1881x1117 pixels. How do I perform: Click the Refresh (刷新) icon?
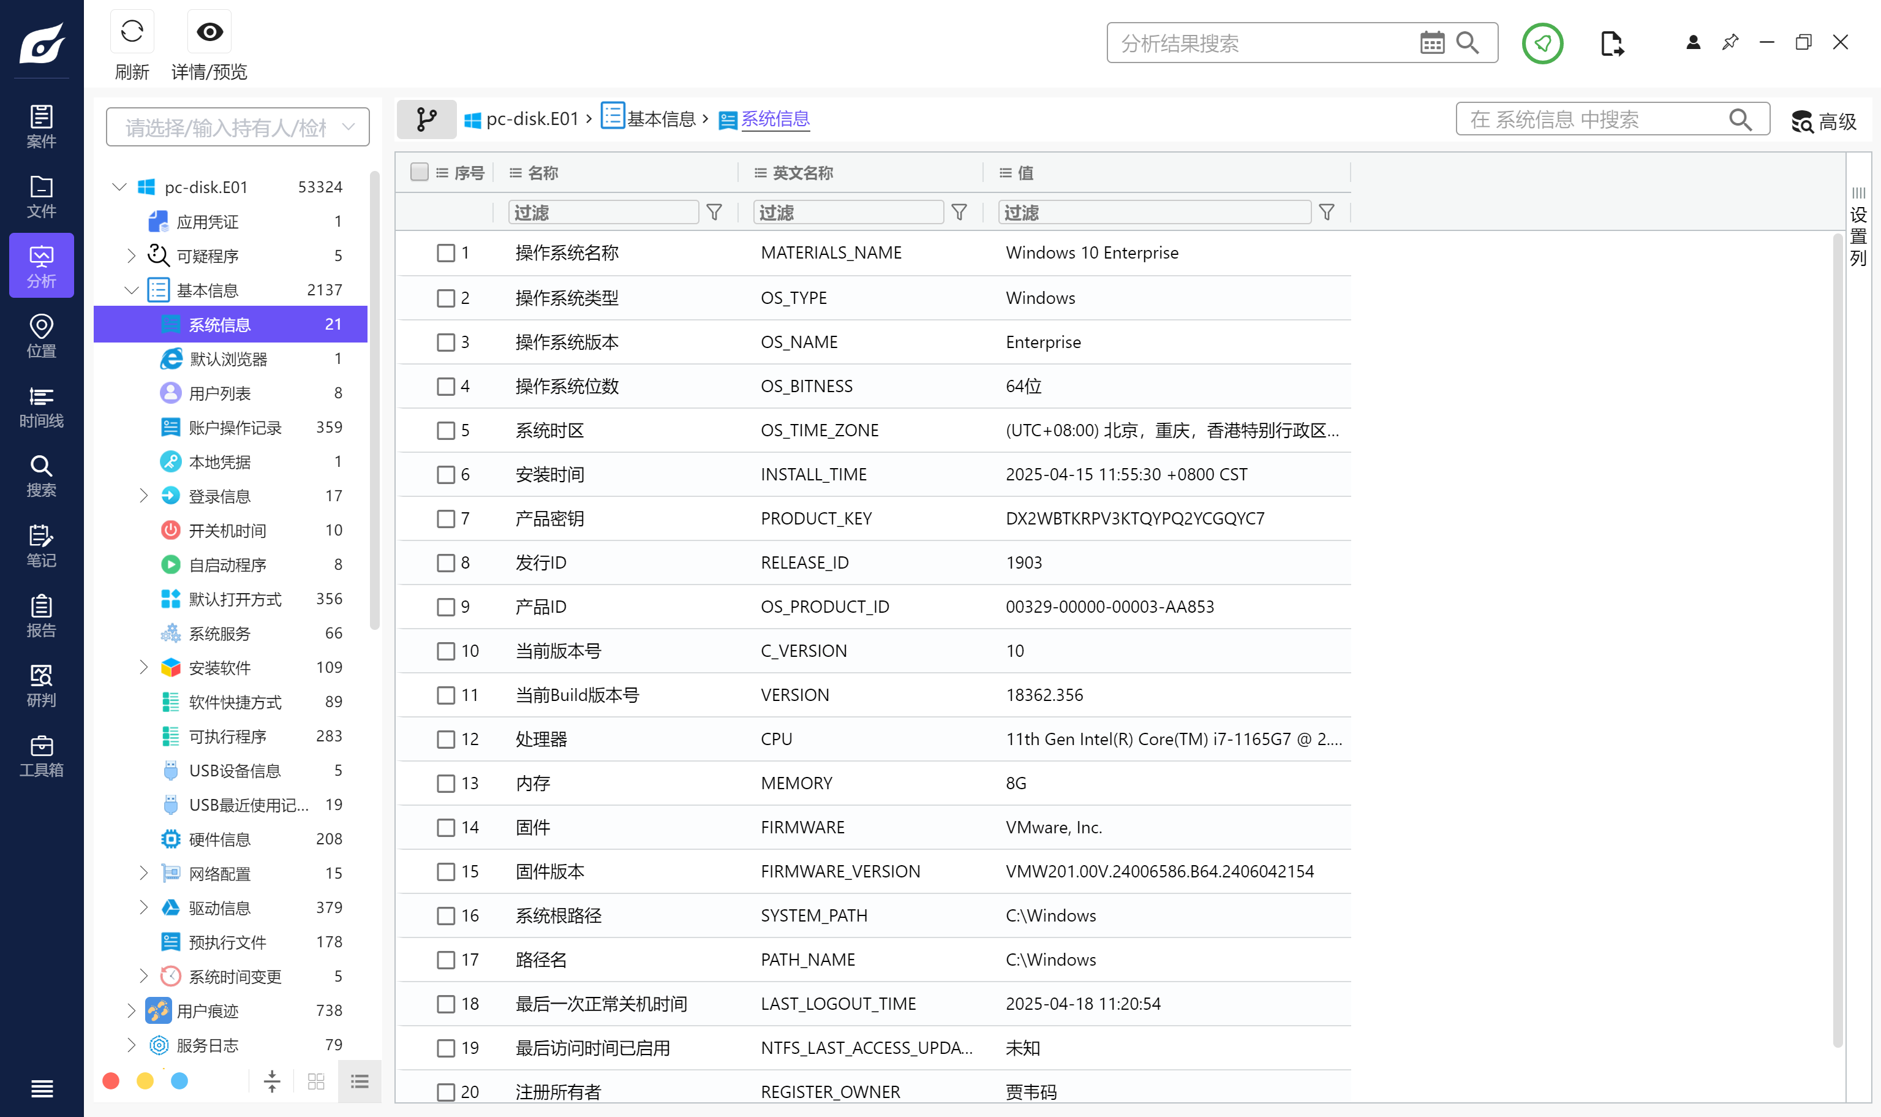[132, 32]
